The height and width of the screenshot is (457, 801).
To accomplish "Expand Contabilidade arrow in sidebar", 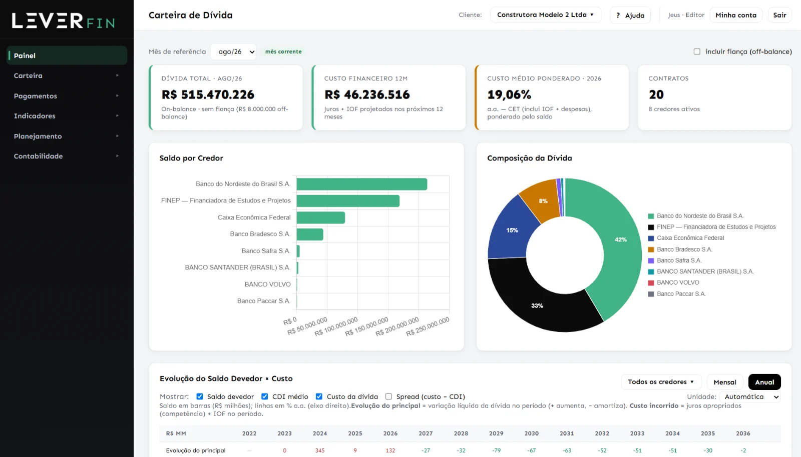I will tap(117, 156).
